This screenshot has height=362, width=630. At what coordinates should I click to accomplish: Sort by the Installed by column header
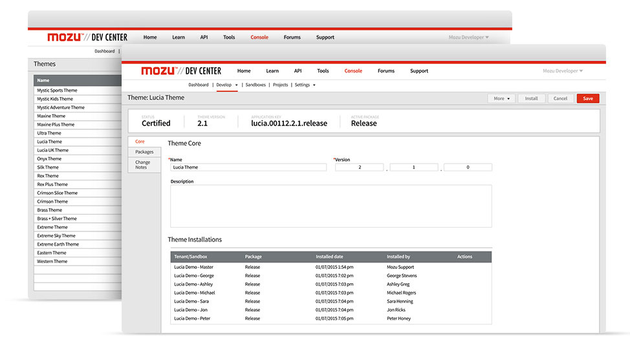(398, 257)
